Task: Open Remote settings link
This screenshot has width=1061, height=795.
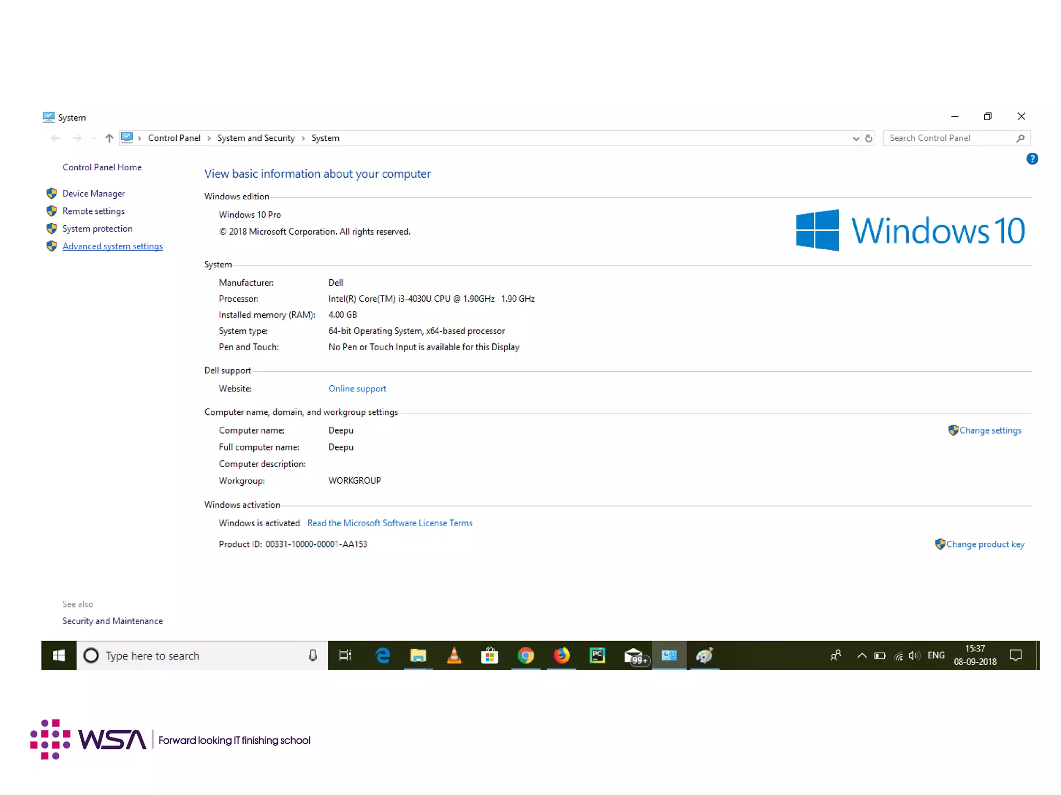Action: tap(93, 211)
